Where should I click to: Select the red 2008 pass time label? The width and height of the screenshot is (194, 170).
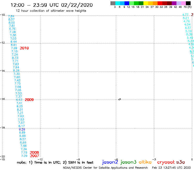pyautogui.click(x=34, y=152)
